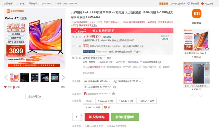Click the orange 惠 badge icon
The width and height of the screenshot is (219, 130).
[105, 107]
